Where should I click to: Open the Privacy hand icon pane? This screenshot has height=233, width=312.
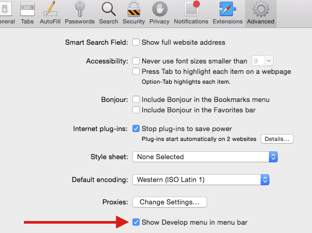159,12
